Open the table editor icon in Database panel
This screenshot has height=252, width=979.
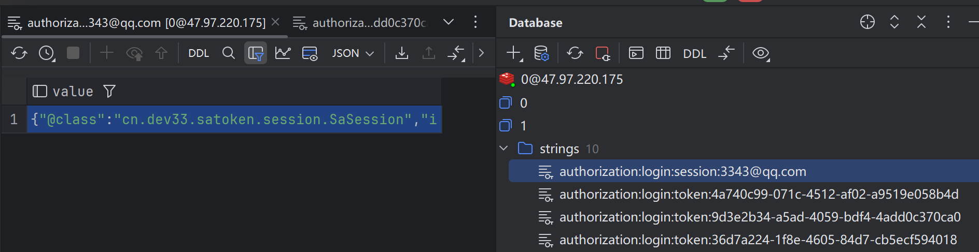[663, 53]
